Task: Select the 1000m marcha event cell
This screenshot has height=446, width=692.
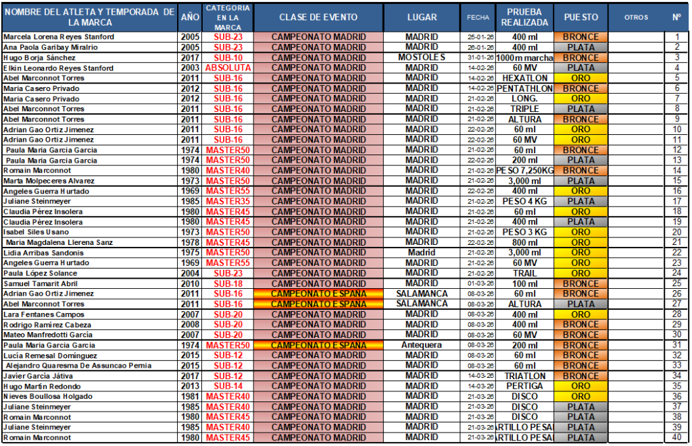Action: tap(524, 58)
